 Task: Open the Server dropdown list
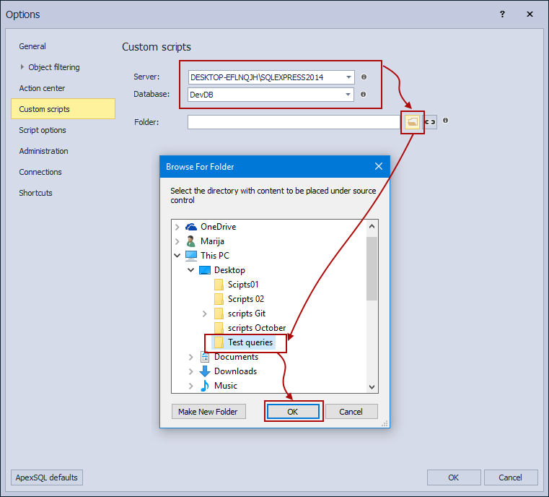[x=348, y=77]
